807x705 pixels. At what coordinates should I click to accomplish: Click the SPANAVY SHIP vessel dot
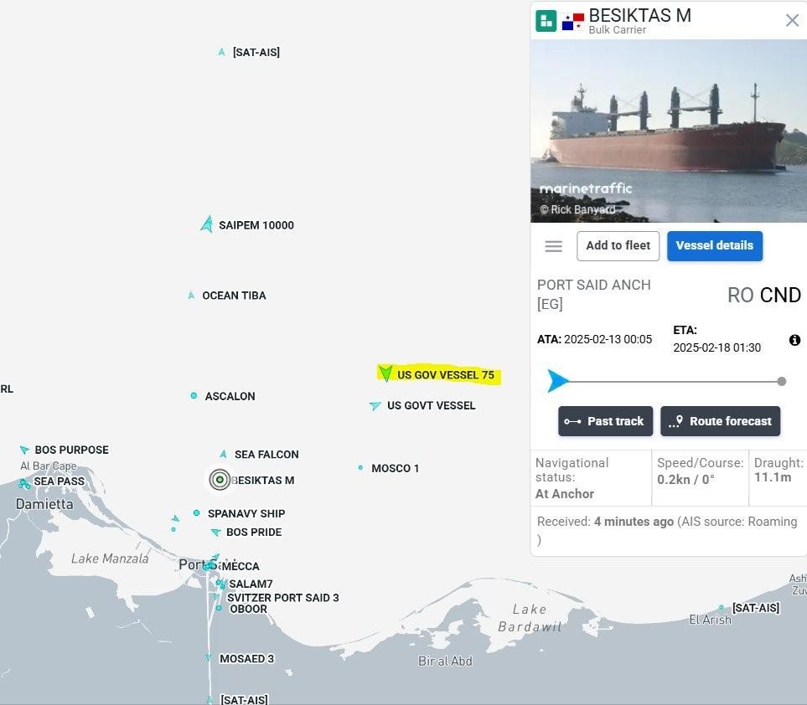197,513
